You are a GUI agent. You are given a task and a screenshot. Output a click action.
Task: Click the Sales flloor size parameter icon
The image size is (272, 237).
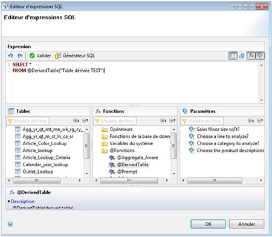192,129
